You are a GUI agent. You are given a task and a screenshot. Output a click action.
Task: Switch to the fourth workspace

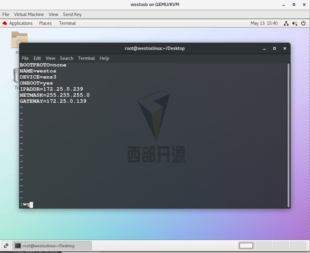pyautogui.click(x=298, y=246)
